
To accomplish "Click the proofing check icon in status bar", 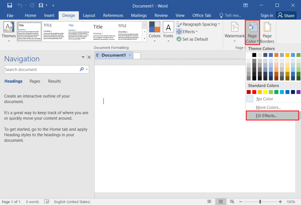I will click(47, 201).
